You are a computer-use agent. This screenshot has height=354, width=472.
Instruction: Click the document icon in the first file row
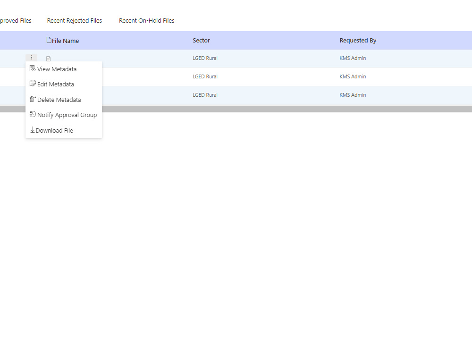point(48,58)
